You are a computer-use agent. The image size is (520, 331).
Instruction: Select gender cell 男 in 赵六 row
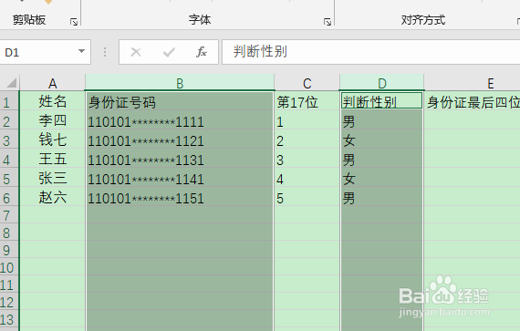382,197
